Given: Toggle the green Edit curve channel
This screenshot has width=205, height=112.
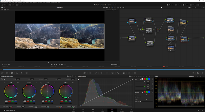Looking at the screenshot, I should coord(147,79).
